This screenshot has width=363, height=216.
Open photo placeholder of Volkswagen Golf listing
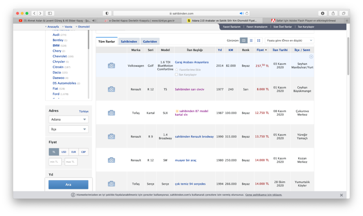click(111, 66)
